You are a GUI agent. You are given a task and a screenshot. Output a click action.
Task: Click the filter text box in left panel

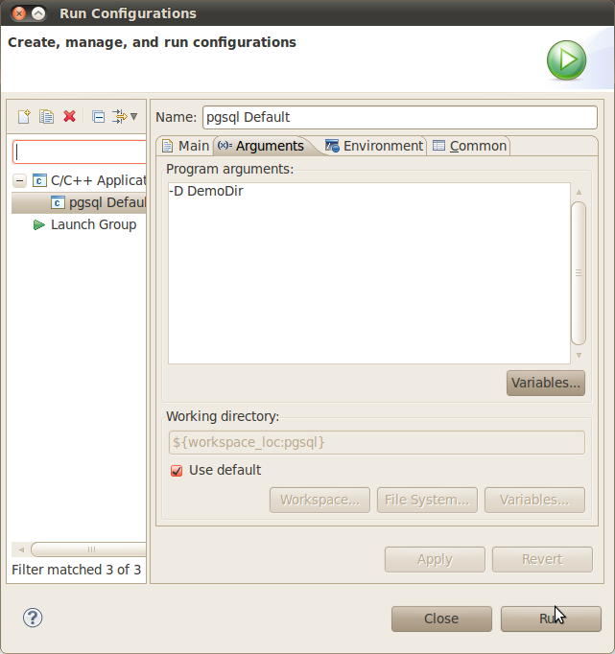click(x=80, y=152)
